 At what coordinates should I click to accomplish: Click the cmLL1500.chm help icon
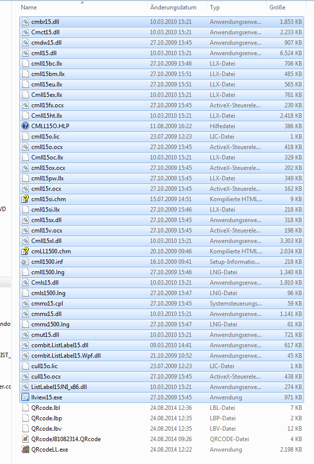[x=25, y=251]
